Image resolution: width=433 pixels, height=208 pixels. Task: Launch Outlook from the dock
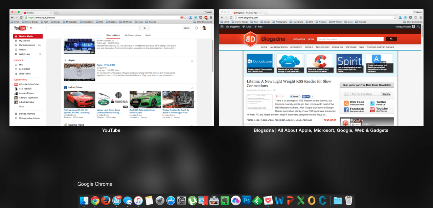[x=312, y=201]
